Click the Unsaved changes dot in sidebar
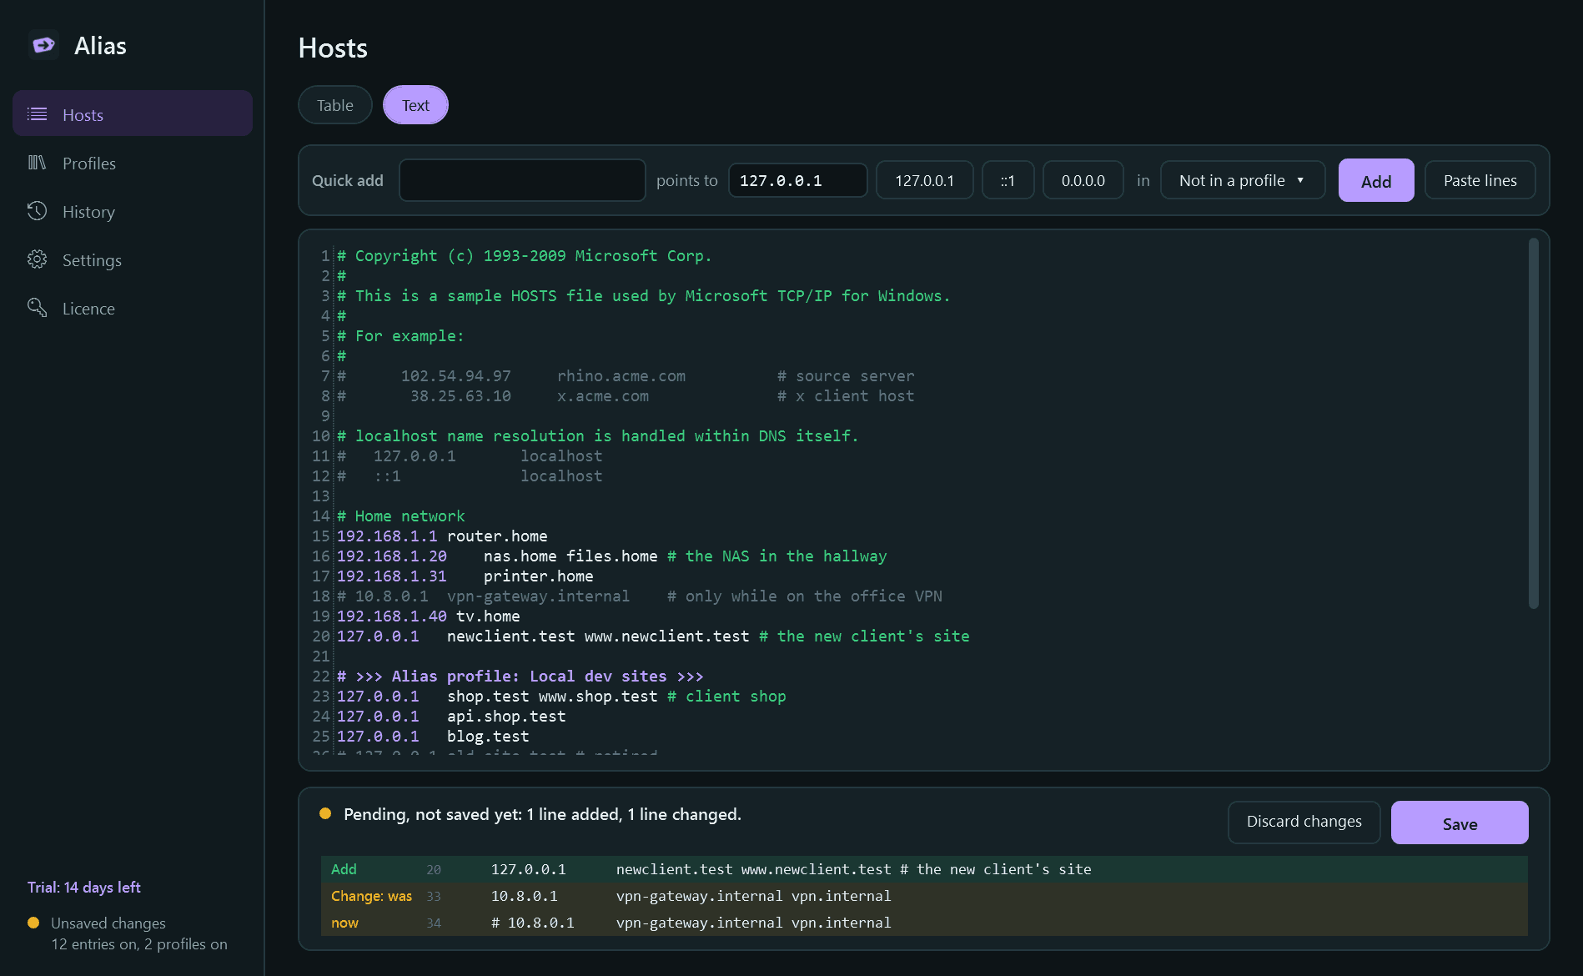The image size is (1583, 976). [33, 923]
